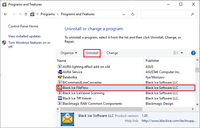This screenshot has width=200, height=128.
Task: Click the Uninstall toolbar button
Action: (x=92, y=53)
